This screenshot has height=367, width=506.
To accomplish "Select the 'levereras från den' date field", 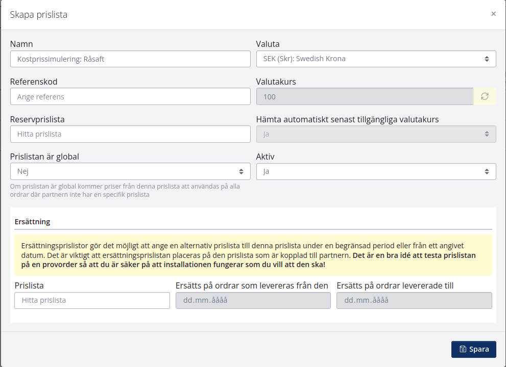I will [x=253, y=300].
